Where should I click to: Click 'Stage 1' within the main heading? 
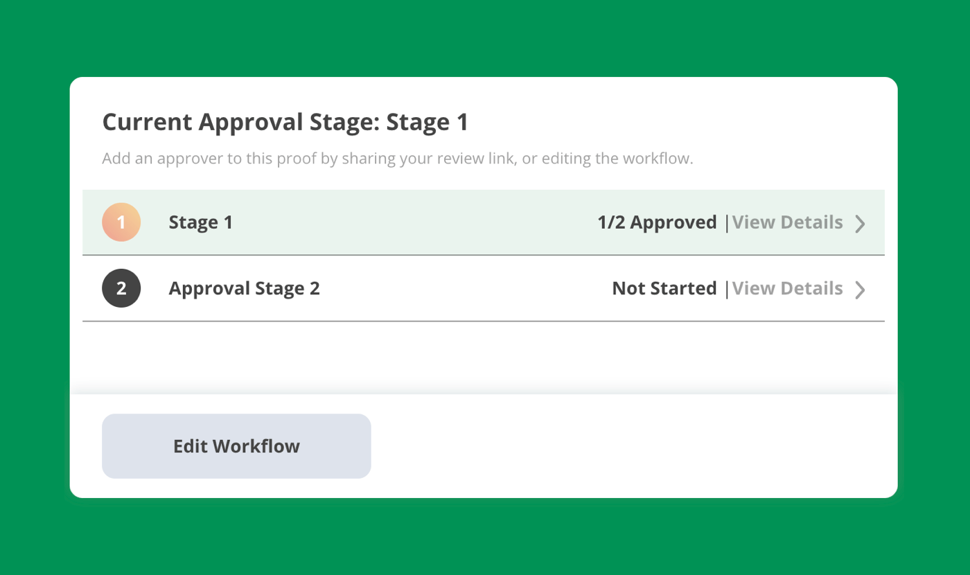427,123
